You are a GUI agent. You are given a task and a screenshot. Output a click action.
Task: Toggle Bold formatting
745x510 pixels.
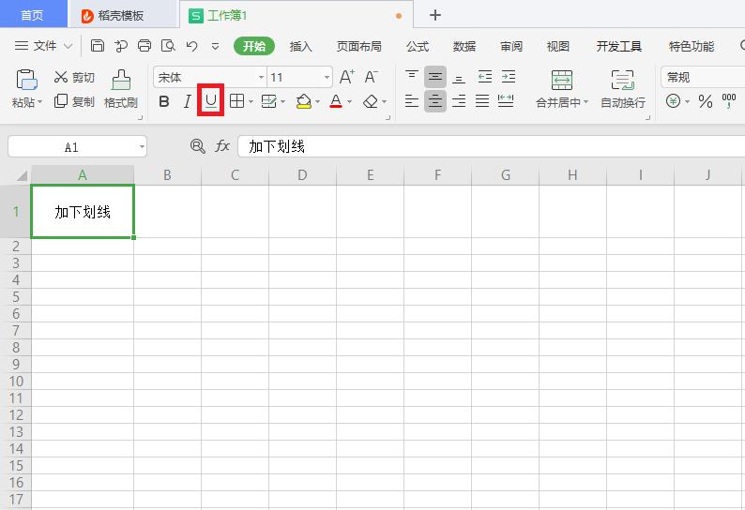(164, 101)
